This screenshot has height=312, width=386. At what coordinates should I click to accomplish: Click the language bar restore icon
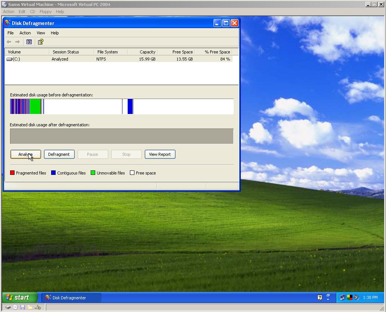click(x=328, y=295)
